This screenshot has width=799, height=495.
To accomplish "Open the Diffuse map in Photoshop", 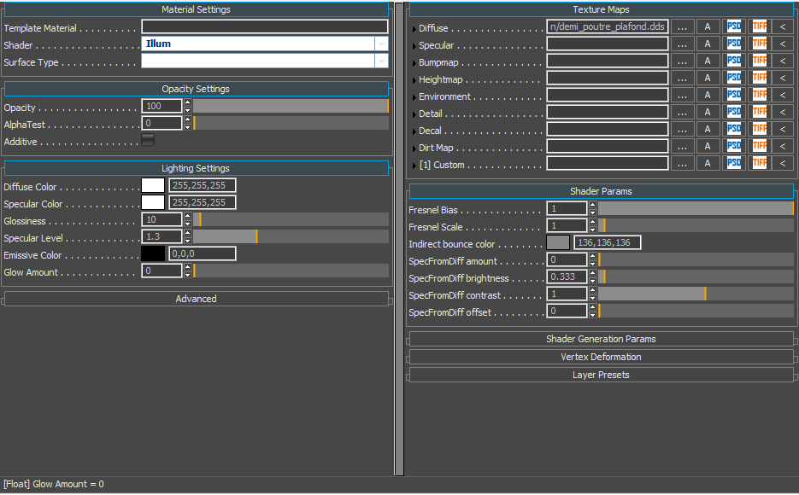I will (x=733, y=26).
